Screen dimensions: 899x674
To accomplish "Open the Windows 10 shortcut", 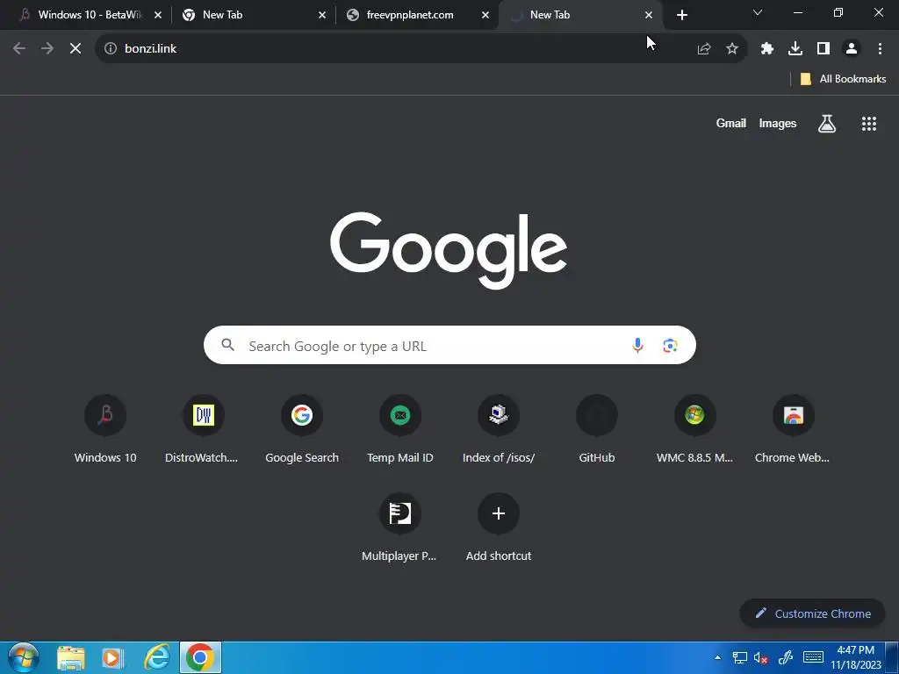I will pyautogui.click(x=105, y=428).
